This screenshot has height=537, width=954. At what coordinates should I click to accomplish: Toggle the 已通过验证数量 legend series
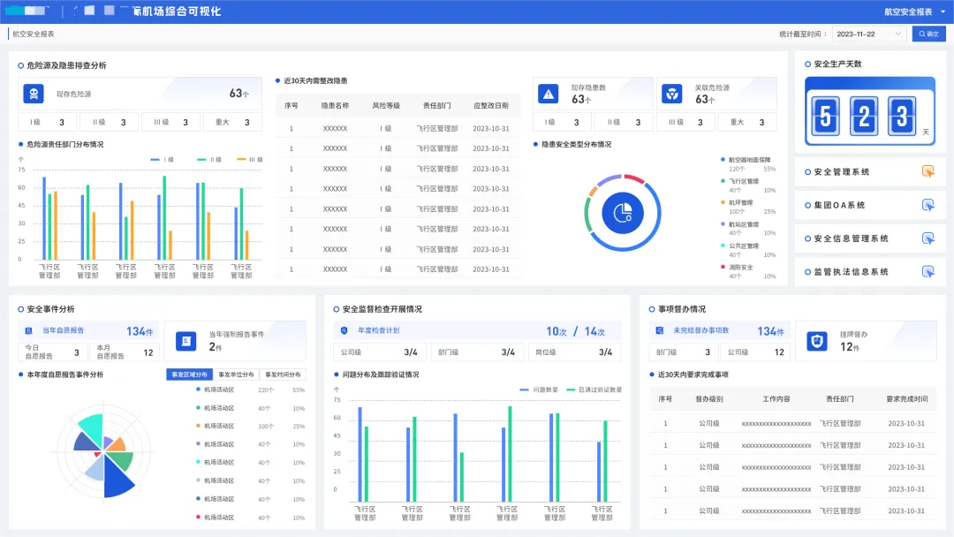click(594, 390)
